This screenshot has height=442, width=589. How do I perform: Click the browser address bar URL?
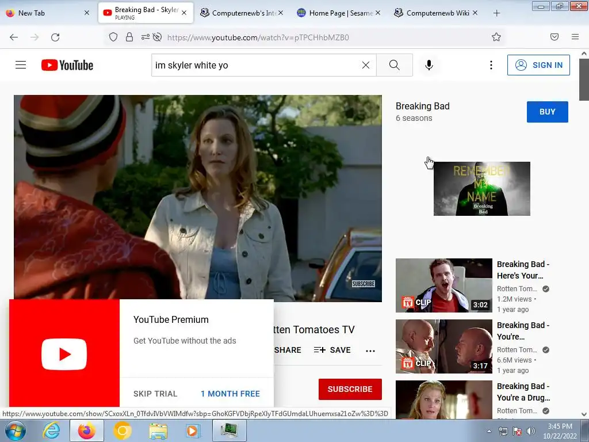tap(258, 37)
